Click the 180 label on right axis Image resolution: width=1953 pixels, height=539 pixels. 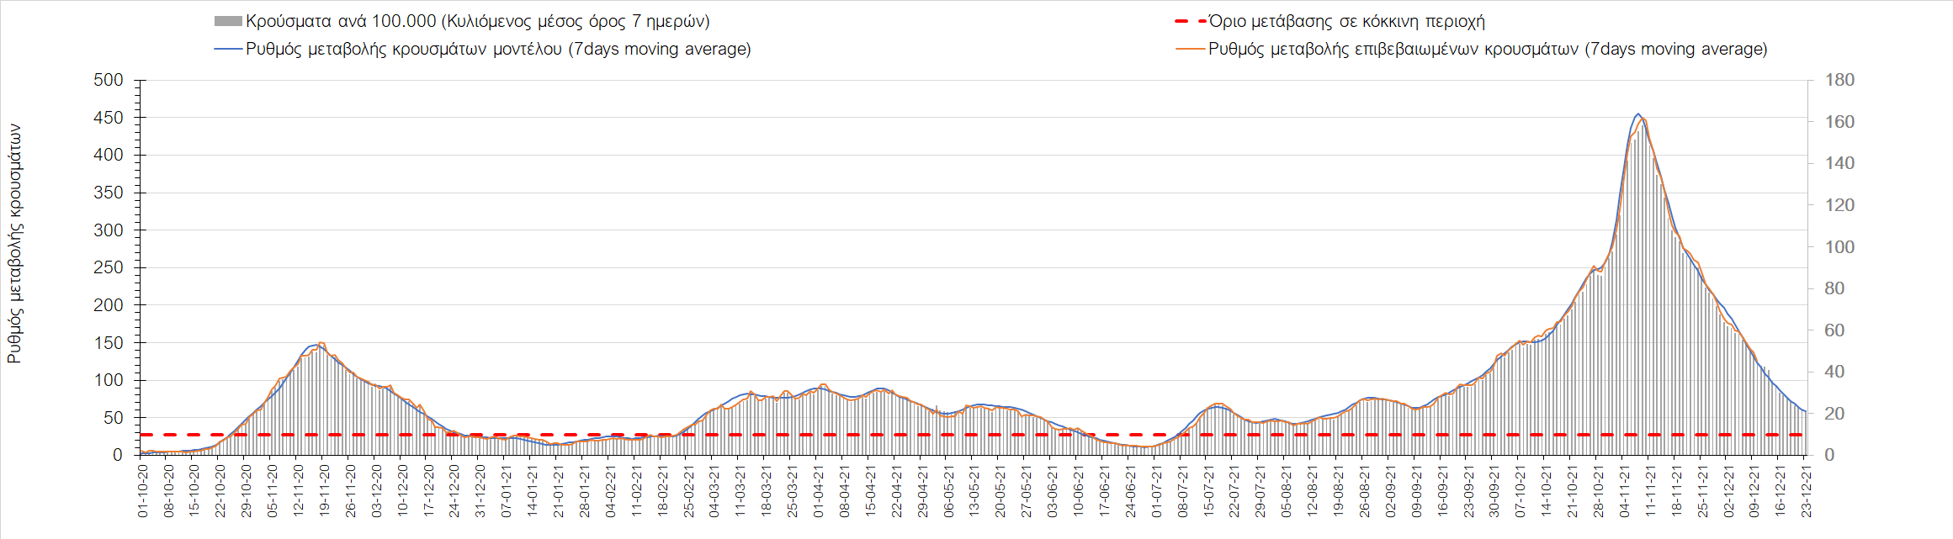(x=1839, y=81)
